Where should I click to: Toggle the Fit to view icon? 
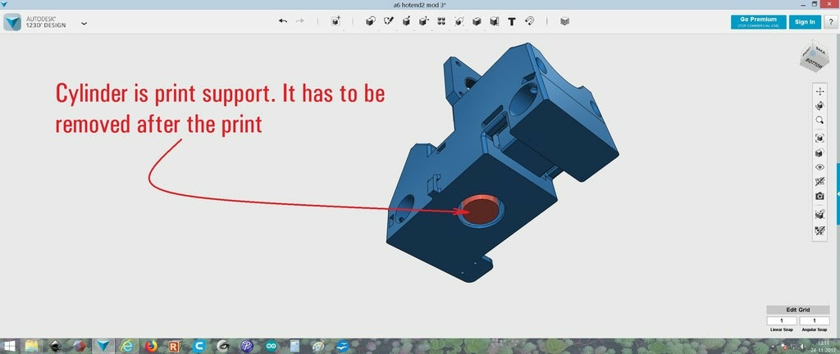coord(819,138)
